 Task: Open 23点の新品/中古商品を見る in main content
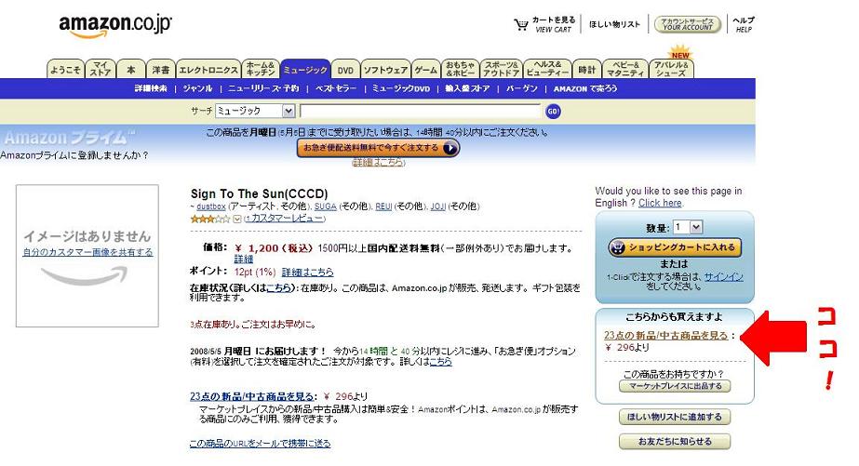click(x=252, y=396)
